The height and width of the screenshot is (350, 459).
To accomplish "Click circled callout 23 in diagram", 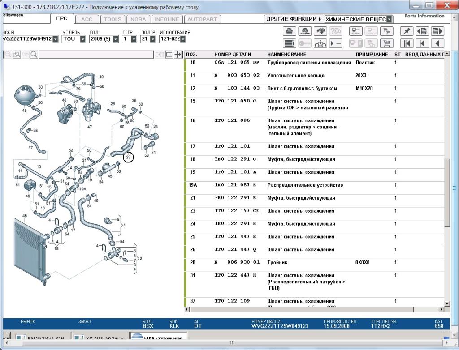I will pos(128,157).
